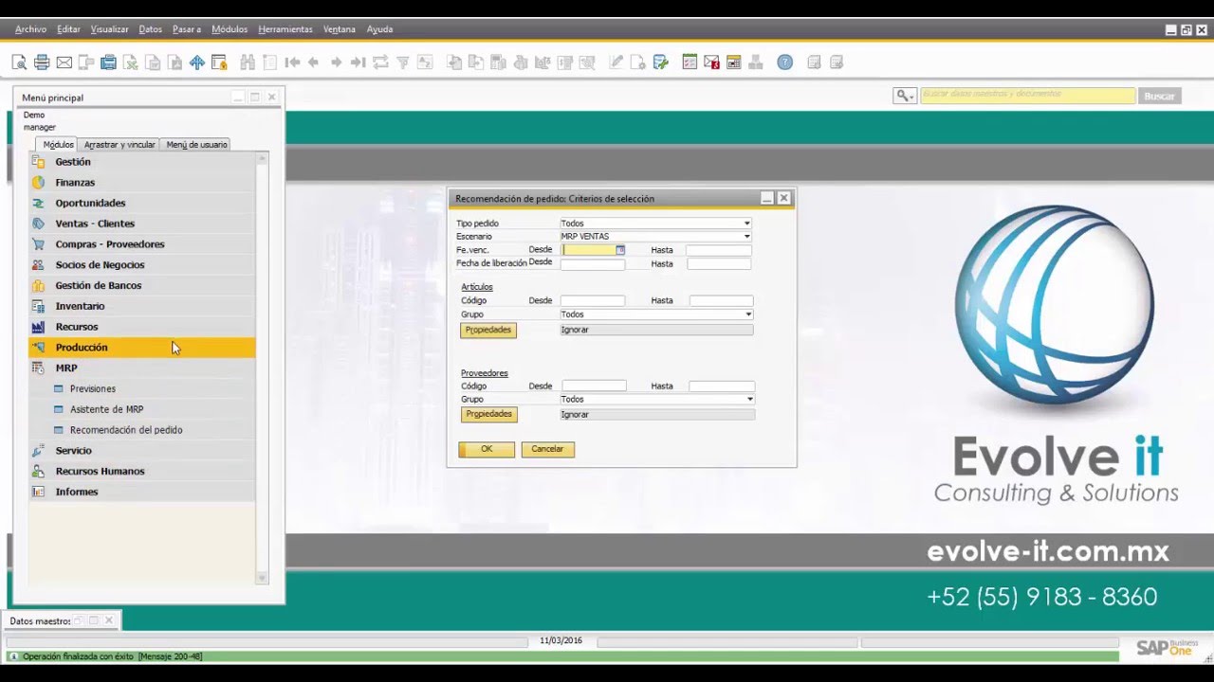The image size is (1214, 682).
Task: Click Fecha de liberación Desde field
Action: pyautogui.click(x=593, y=264)
